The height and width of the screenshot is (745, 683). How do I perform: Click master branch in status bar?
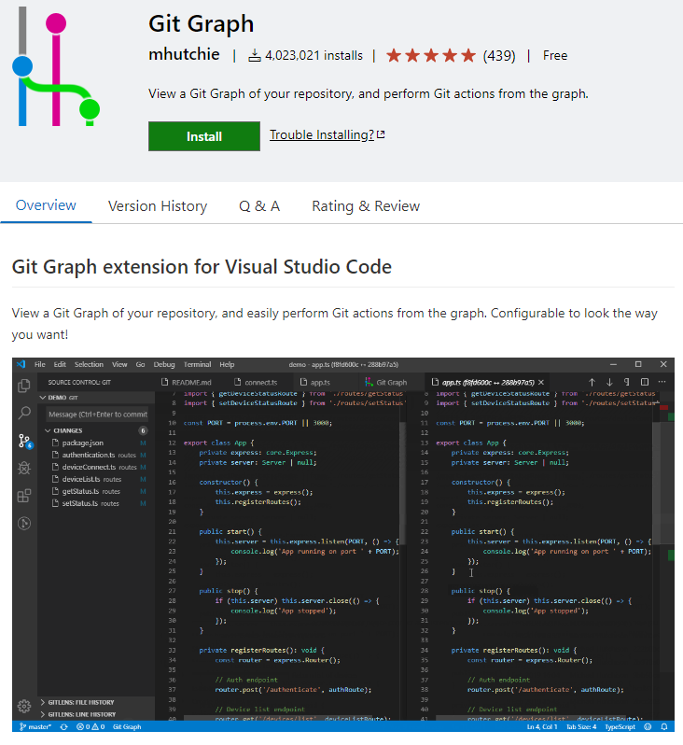click(x=35, y=727)
